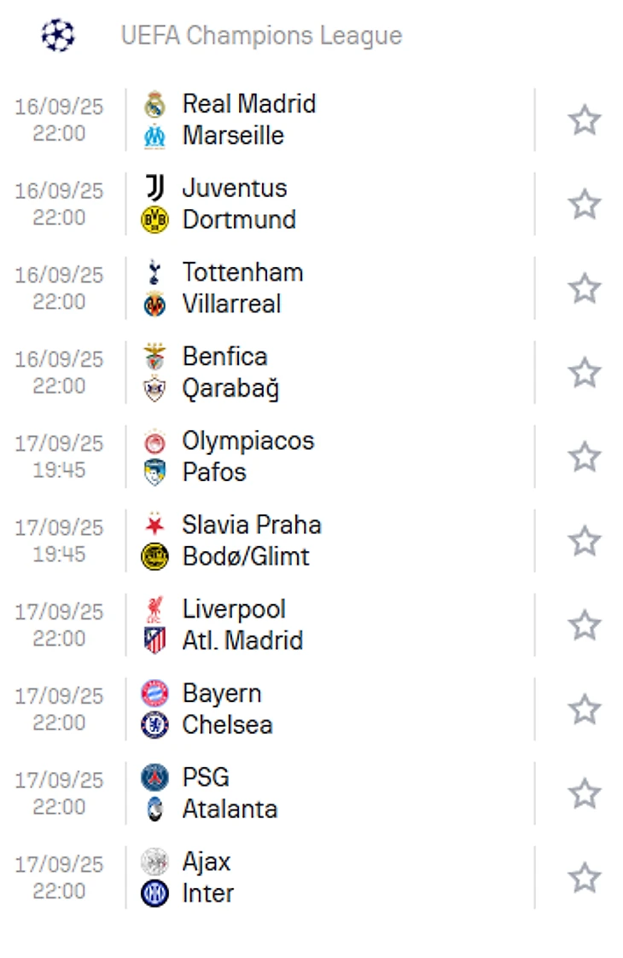Toggle favorite star for Liverpool vs Atl. Madrid

585,625
